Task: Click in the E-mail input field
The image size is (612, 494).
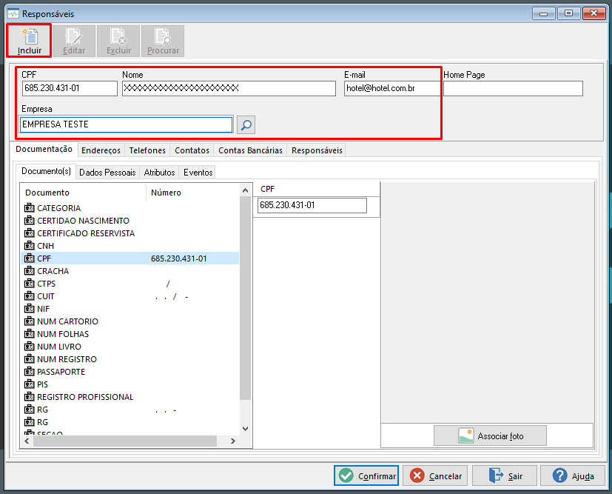Action: (392, 88)
